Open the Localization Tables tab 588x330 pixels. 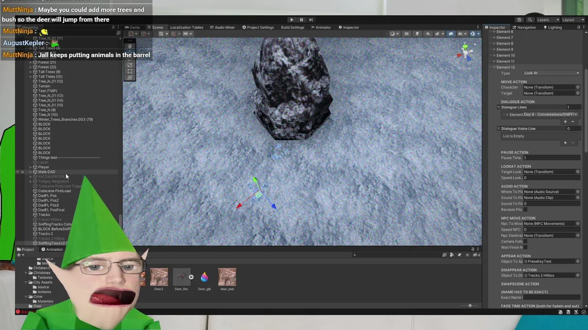187,27
